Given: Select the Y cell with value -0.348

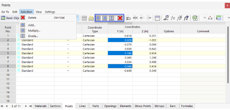Looking at the screenshot, I should 120,66.
